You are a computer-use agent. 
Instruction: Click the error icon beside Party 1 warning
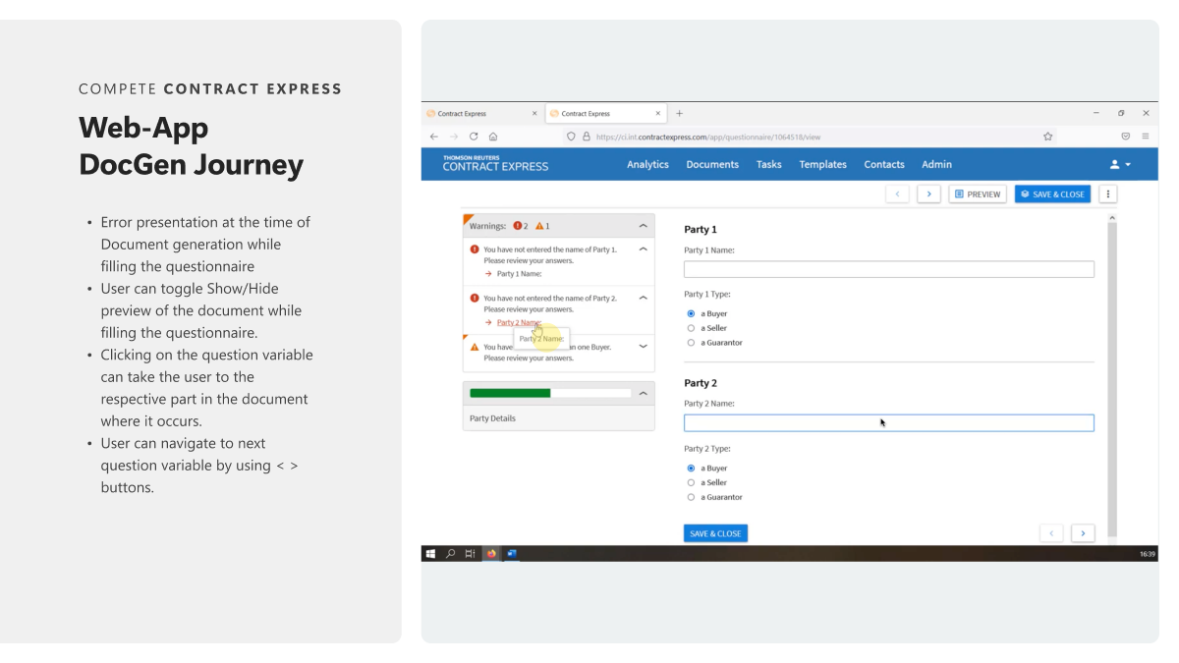coord(475,249)
